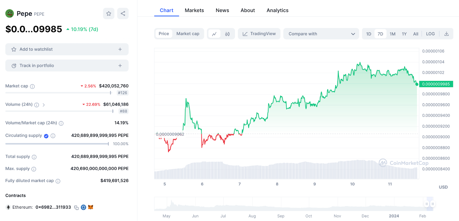The image size is (459, 221).
Task: Click the Pepe frog logo icon
Action: pos(10,13)
